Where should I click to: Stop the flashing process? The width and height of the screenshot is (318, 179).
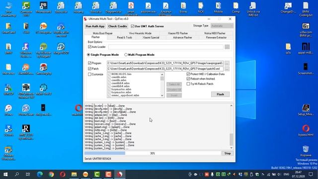pyautogui.click(x=228, y=154)
